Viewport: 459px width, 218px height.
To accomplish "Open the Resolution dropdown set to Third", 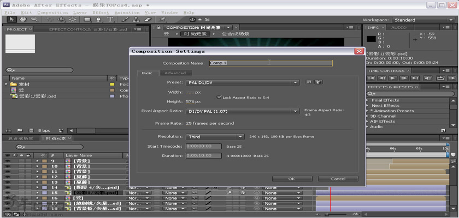I will coord(215,137).
